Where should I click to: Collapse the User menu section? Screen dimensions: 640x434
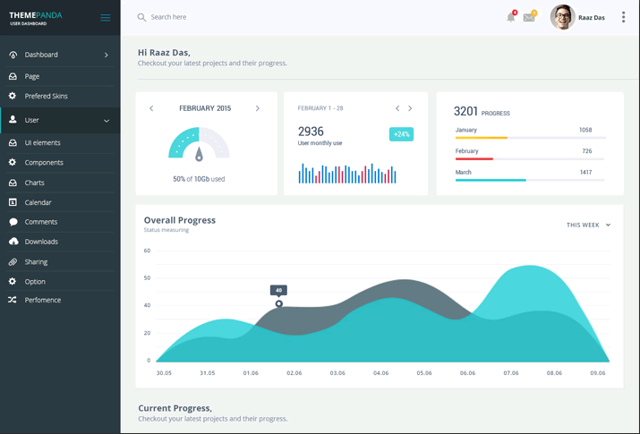pos(106,120)
